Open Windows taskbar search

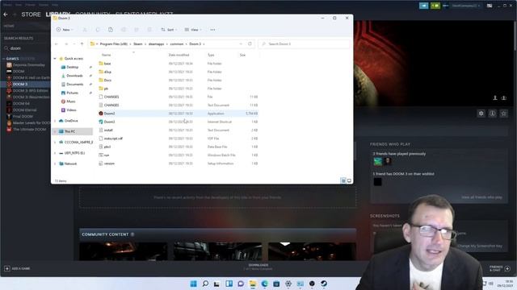point(205,284)
